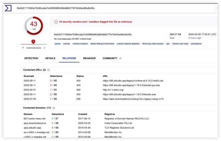Open the Details tab

coord(50,58)
